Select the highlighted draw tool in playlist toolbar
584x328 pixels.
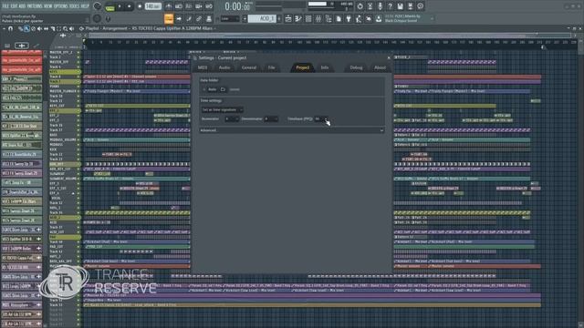[x=26, y=28]
